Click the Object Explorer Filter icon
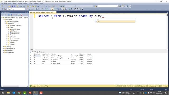The image size is (169, 95). tap(16, 15)
